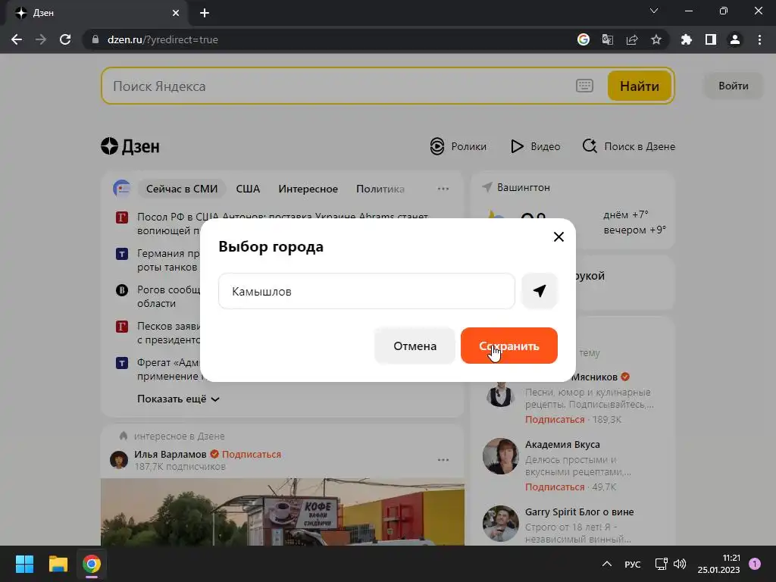Click the share page icon
776x582 pixels.
(632, 39)
